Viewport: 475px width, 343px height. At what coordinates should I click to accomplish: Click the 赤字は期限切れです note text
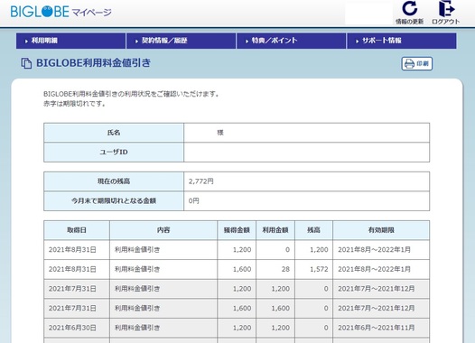click(75, 104)
